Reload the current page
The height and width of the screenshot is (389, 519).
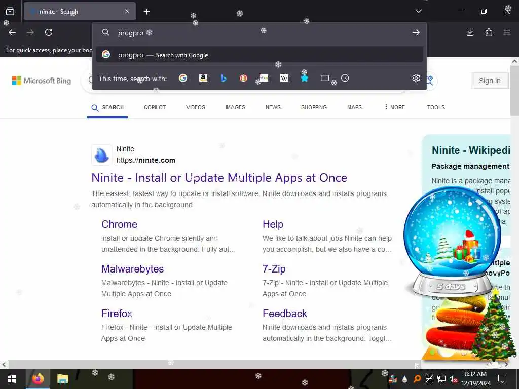click(49, 32)
